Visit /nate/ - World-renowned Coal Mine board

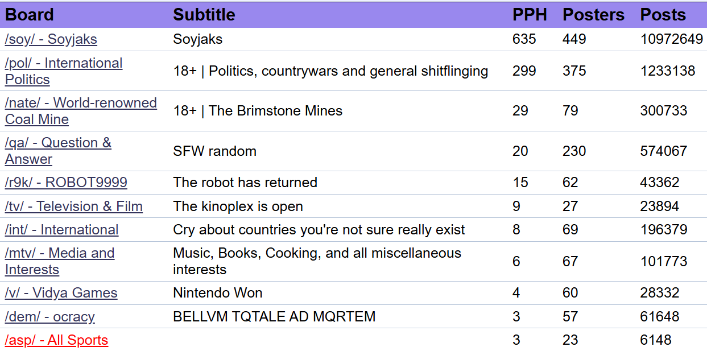pyautogui.click(x=81, y=111)
